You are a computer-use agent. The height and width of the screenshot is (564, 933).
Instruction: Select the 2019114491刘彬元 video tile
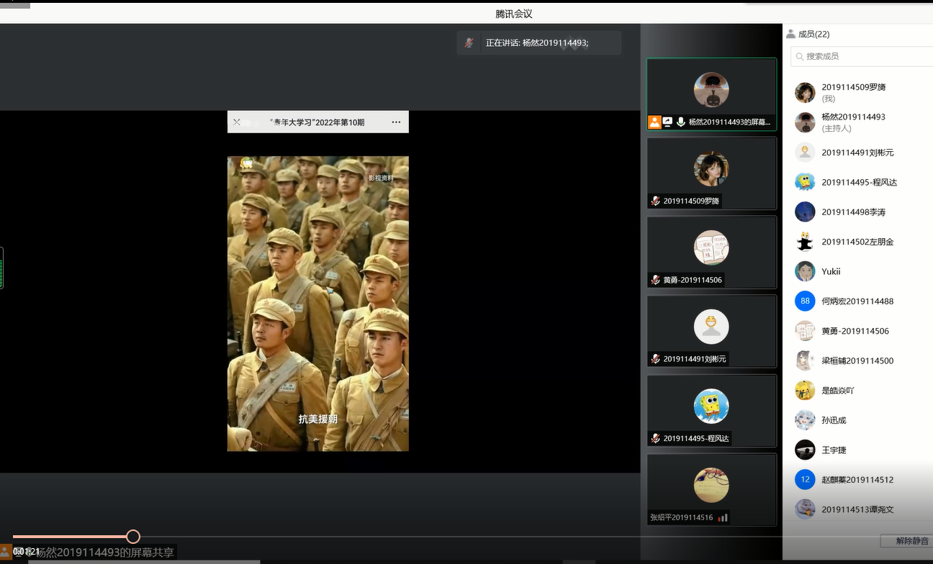click(x=711, y=332)
